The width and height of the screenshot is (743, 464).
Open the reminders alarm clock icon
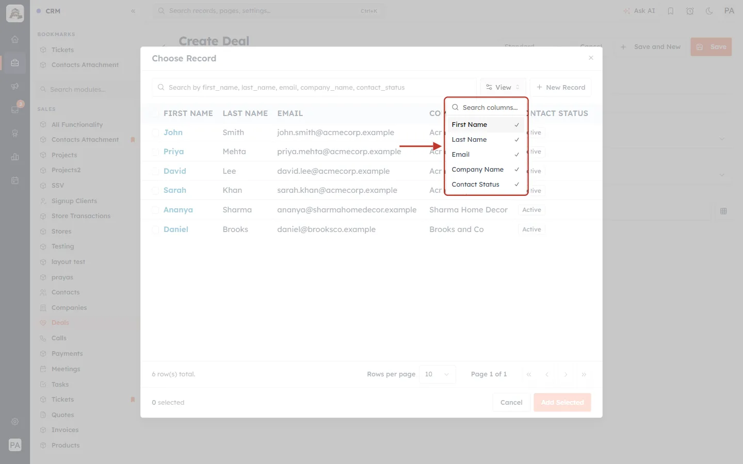[690, 11]
